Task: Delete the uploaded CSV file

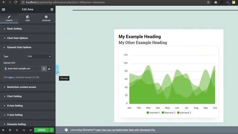Action: [x=44, y=68]
